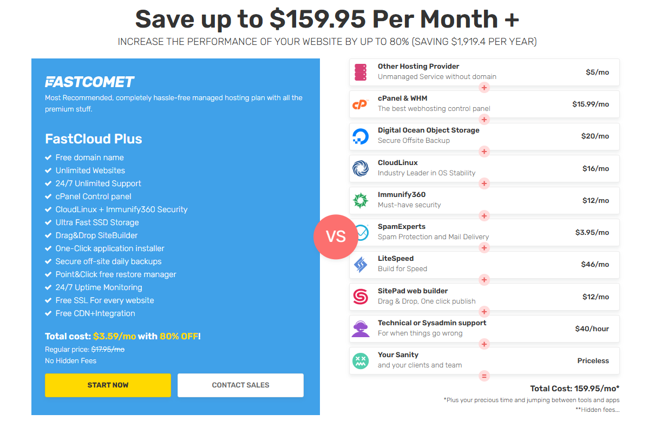The height and width of the screenshot is (427, 648).
Task: Click the Other Hosting Provider server icon
Action: click(361, 73)
